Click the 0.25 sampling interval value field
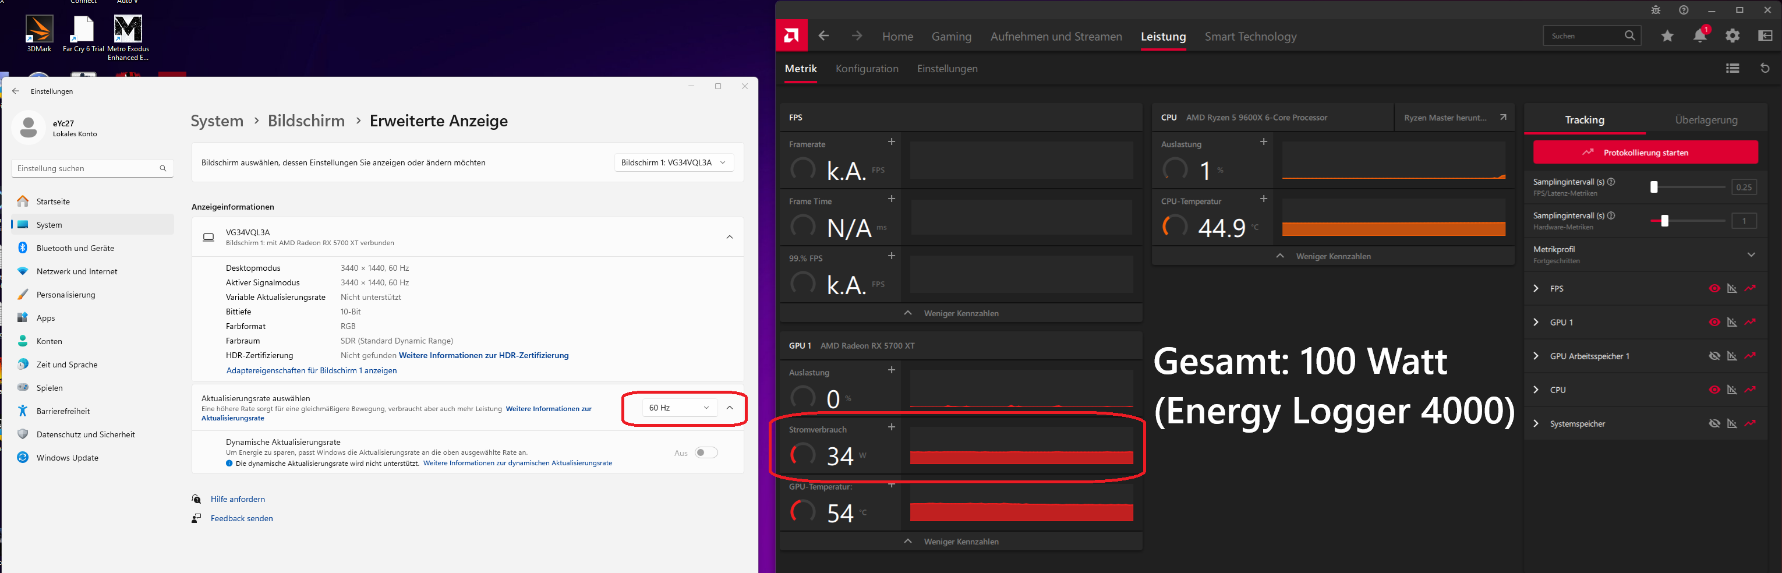 click(x=1744, y=187)
